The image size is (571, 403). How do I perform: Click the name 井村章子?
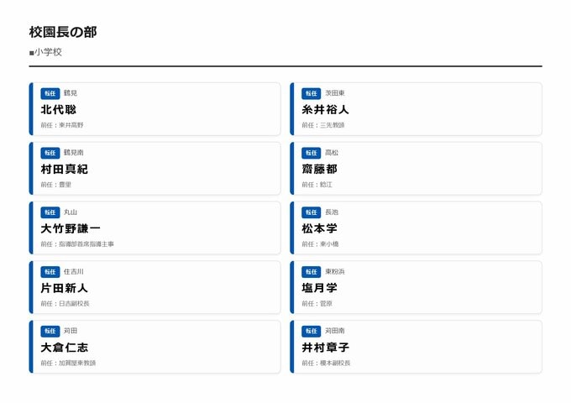tap(325, 347)
